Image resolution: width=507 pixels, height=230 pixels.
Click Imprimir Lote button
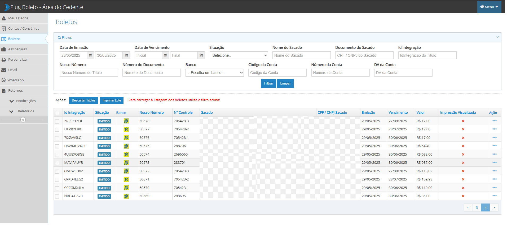pyautogui.click(x=112, y=100)
